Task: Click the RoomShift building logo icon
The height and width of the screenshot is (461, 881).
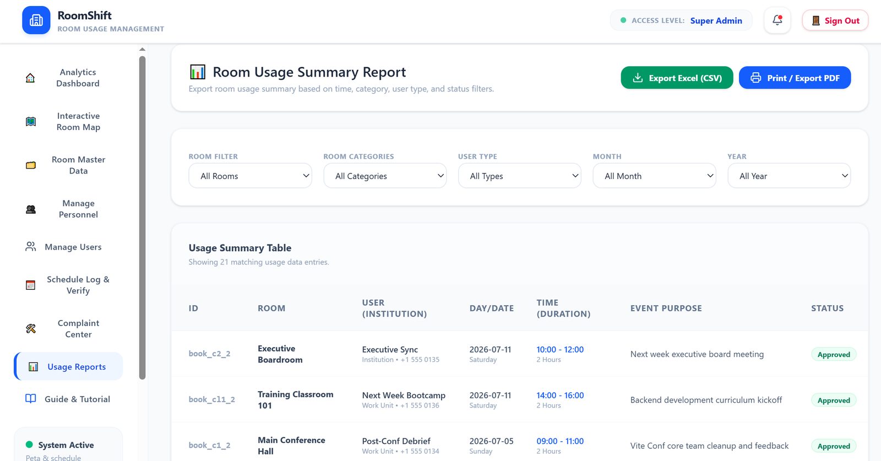Action: pyautogui.click(x=36, y=20)
